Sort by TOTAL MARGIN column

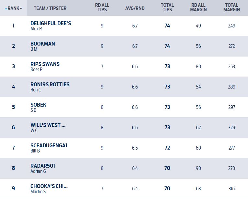click(231, 7)
